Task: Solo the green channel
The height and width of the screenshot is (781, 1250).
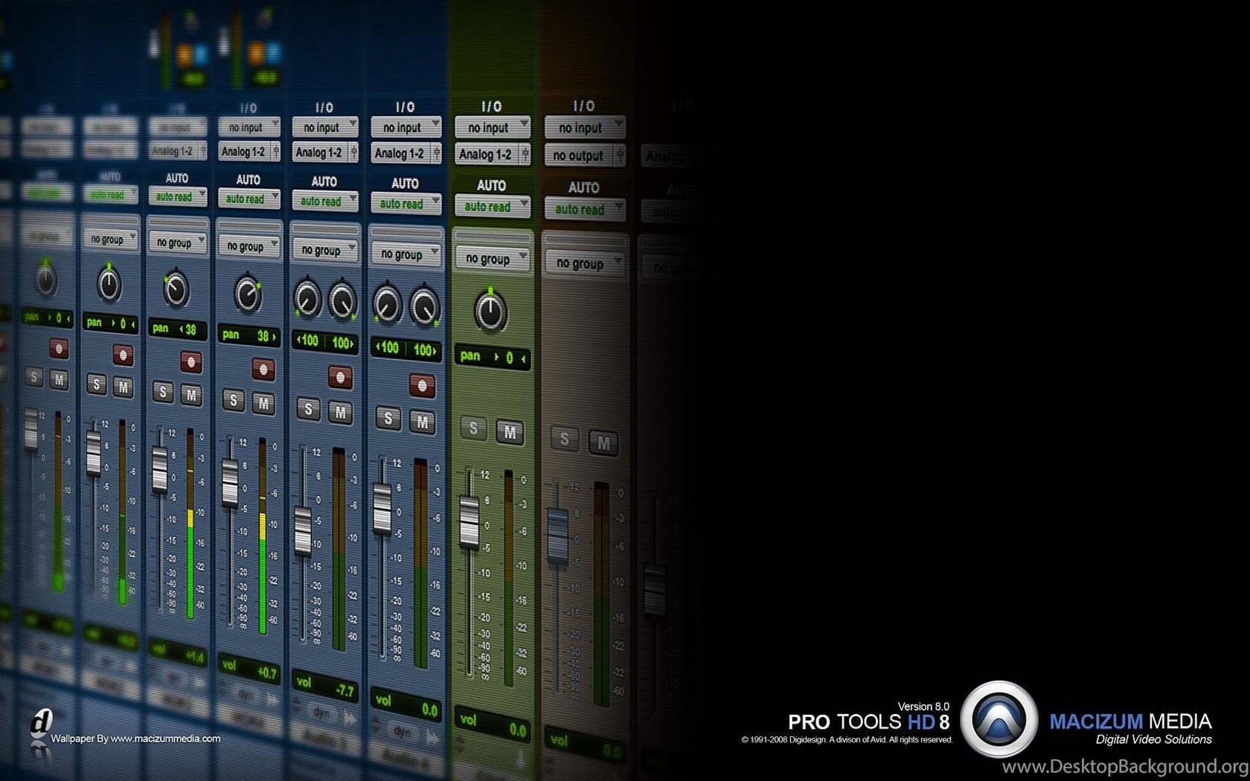Action: coord(473,428)
